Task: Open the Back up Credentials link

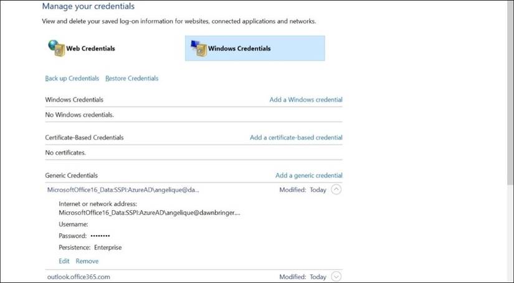Action: [72, 79]
